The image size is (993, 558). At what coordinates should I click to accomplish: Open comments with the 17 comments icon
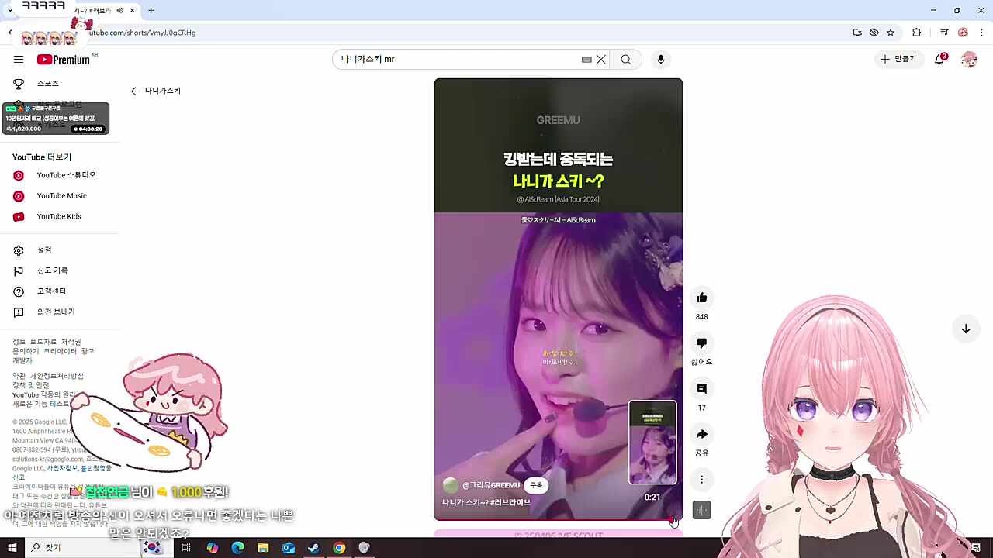tap(702, 389)
